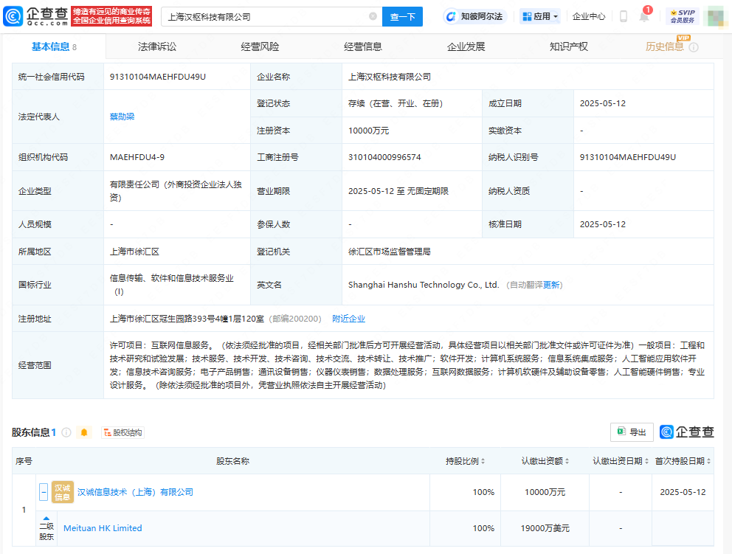Viewport: 732px width, 554px height.
Task: Click info icon beside 股东信息 heading
Action: click(66, 433)
